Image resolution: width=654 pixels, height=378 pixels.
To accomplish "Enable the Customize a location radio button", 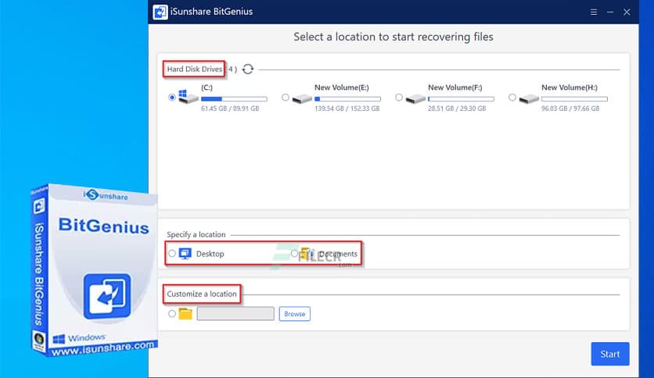I will [172, 314].
